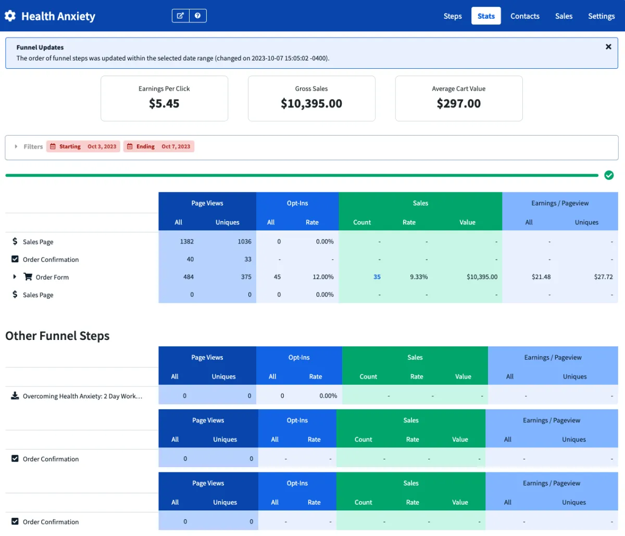The width and height of the screenshot is (625, 536).
Task: Open funnel in new window icon
Action: [180, 16]
